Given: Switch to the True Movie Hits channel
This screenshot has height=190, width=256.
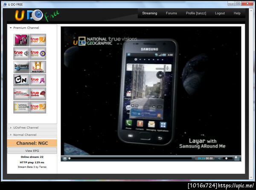Looking at the screenshot, I should [x=38, y=80].
